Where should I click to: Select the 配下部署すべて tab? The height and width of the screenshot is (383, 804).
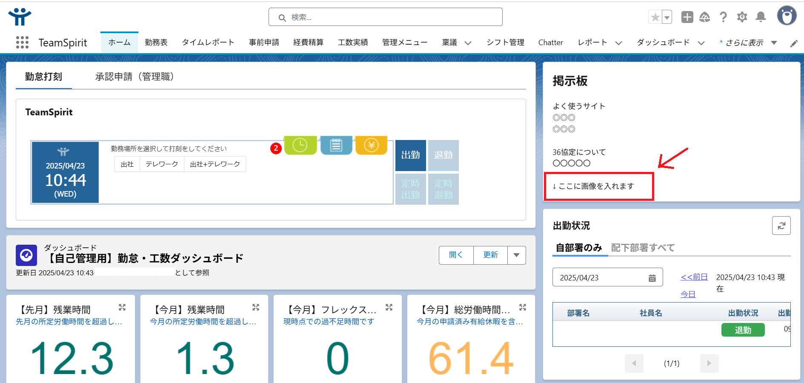(643, 248)
